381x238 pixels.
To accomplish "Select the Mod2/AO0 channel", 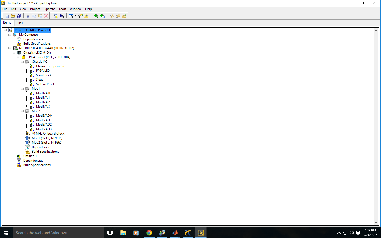I will pos(44,116).
